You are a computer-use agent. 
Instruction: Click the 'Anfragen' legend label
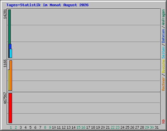163,17
